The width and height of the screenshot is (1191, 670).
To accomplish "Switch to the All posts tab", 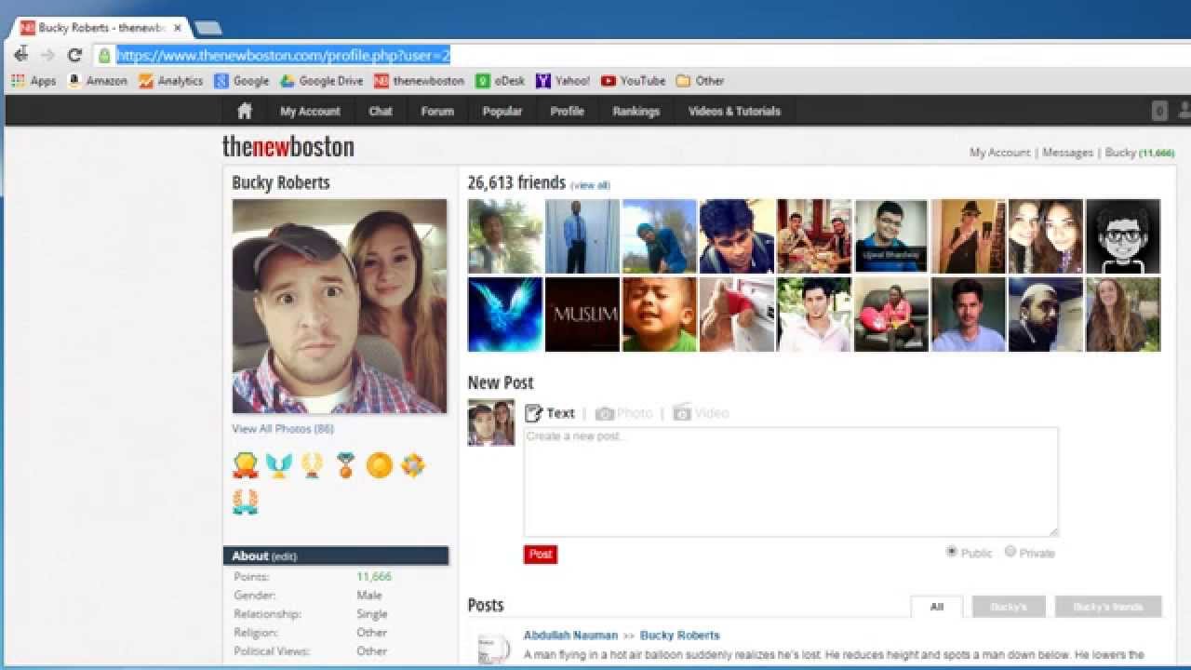I will [x=937, y=607].
